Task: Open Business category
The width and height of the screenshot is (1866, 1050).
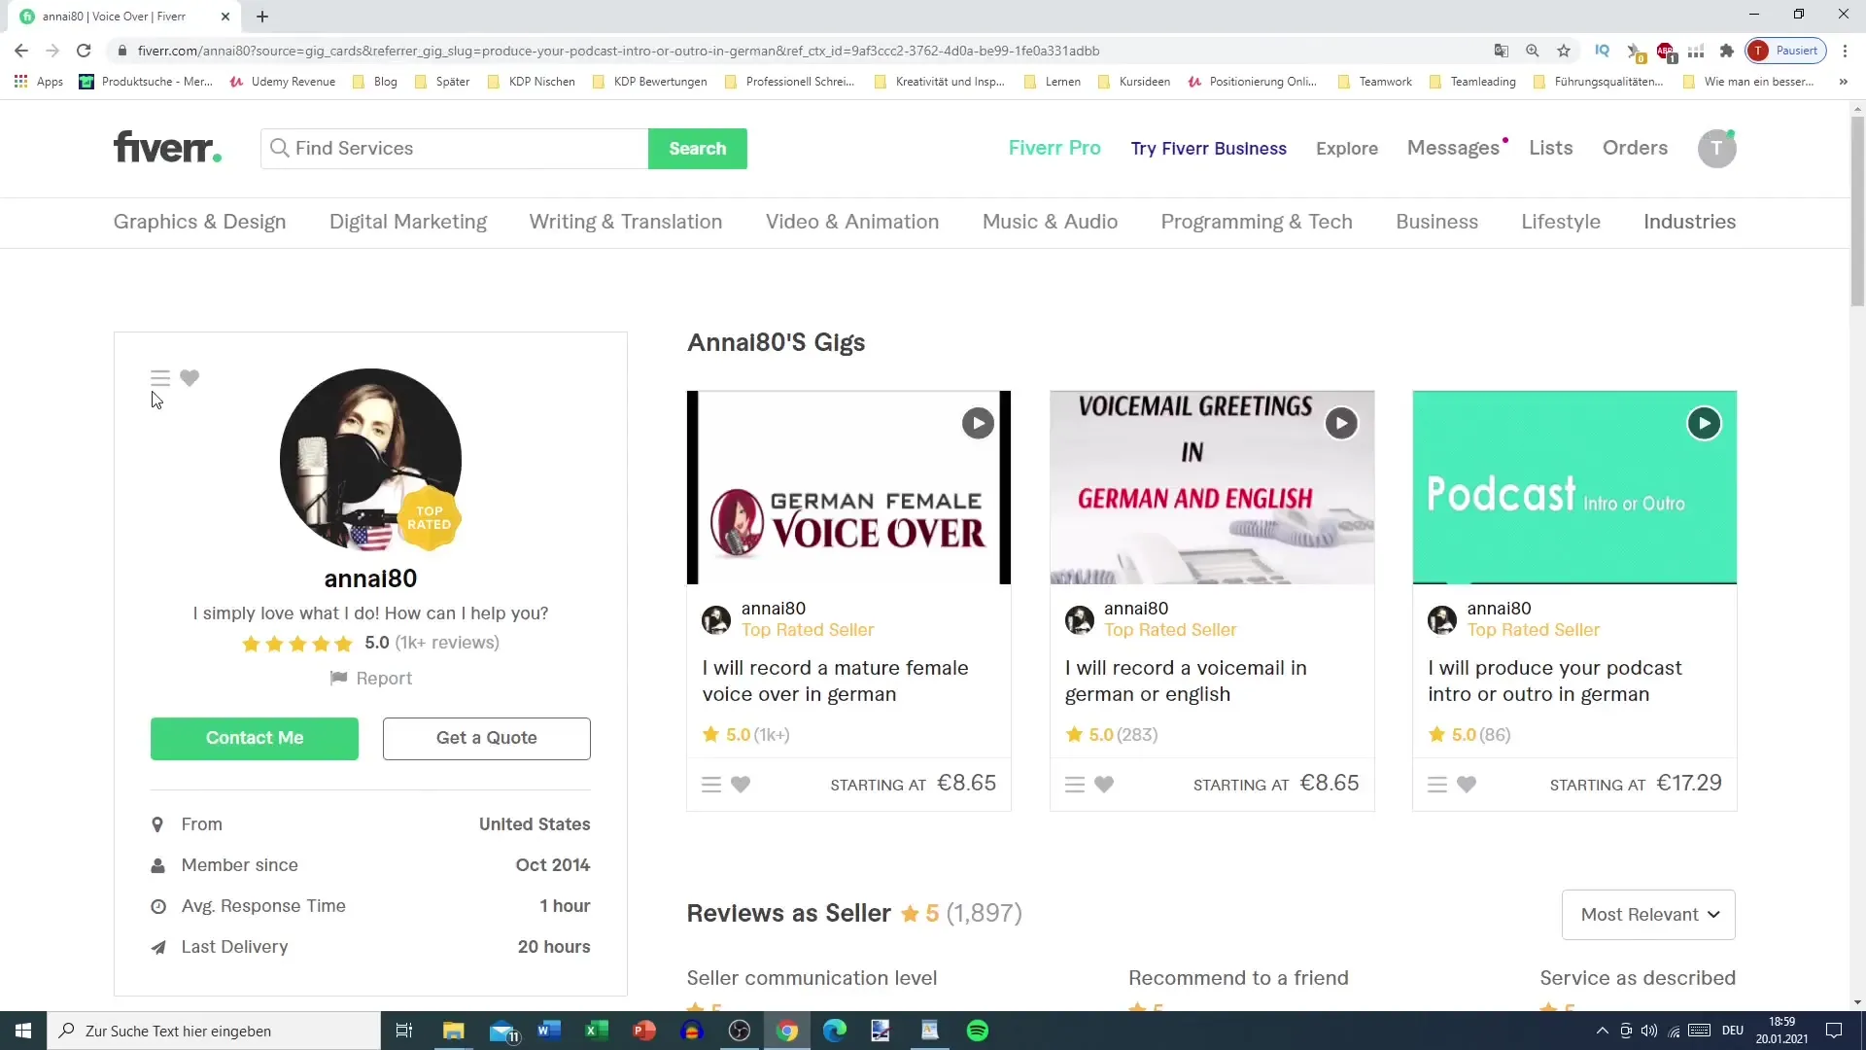Action: [x=1436, y=222]
